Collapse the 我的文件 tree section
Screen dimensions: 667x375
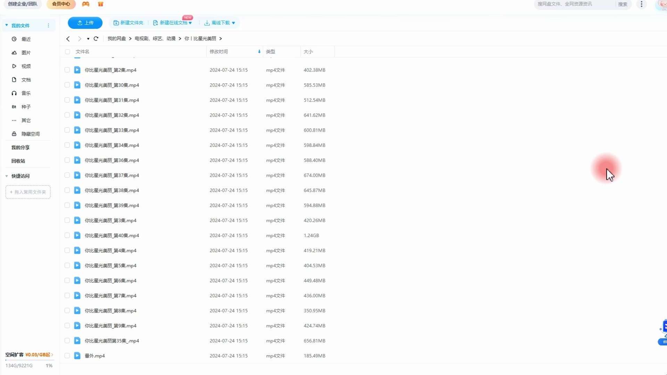(x=7, y=25)
